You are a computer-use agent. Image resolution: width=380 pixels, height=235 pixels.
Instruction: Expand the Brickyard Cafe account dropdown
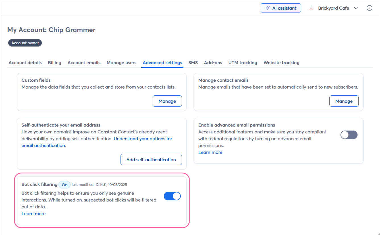(x=356, y=8)
